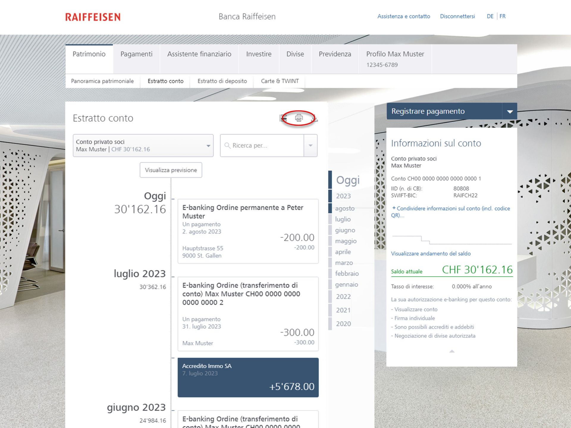Jump to year 2021 in timeline
571x428 pixels.
tap(343, 310)
